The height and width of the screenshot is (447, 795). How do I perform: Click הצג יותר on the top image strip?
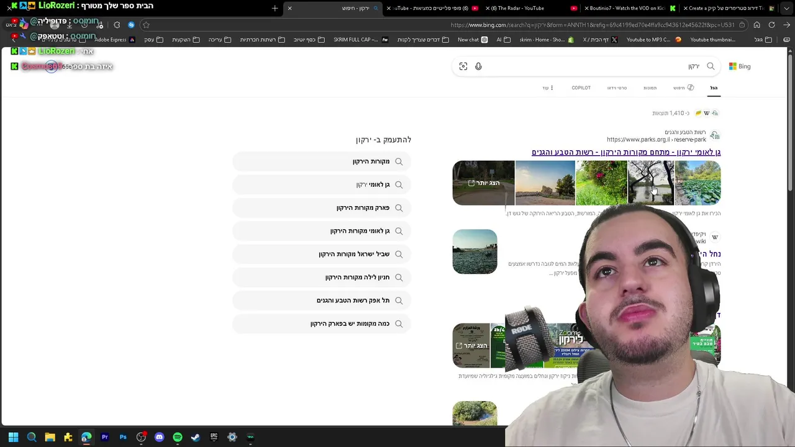483,183
